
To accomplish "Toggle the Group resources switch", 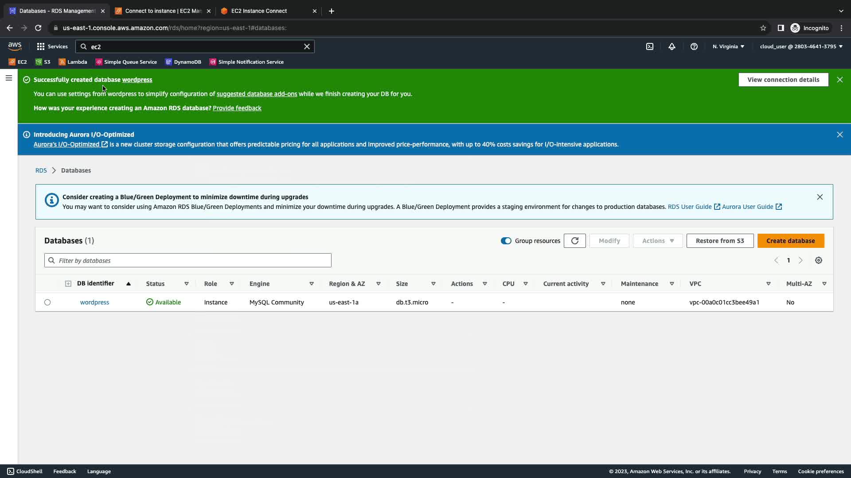I will pos(506,241).
